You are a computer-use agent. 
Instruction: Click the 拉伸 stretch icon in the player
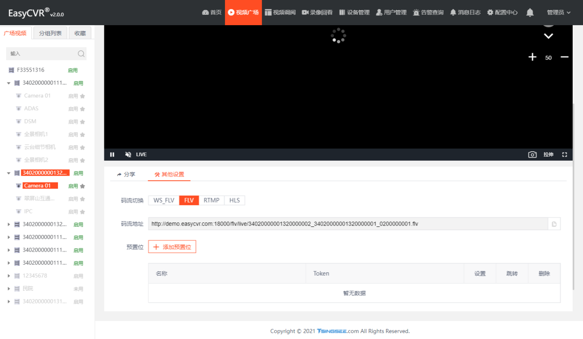(548, 154)
